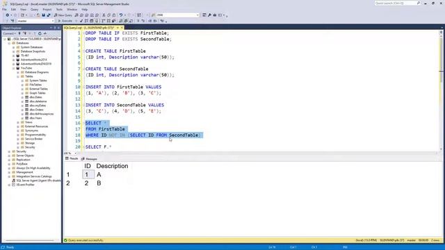Click the Query executed successfully status text
Image resolution: width=445 pixels, height=250 pixels.
pyautogui.click(x=86, y=240)
